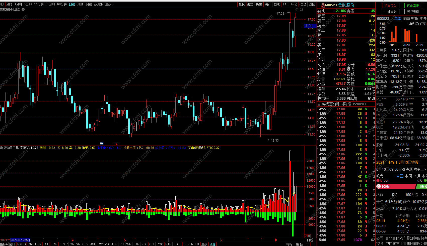Zoom in chart with plus button
Screen dimensions: 427x246
[x=307, y=244]
